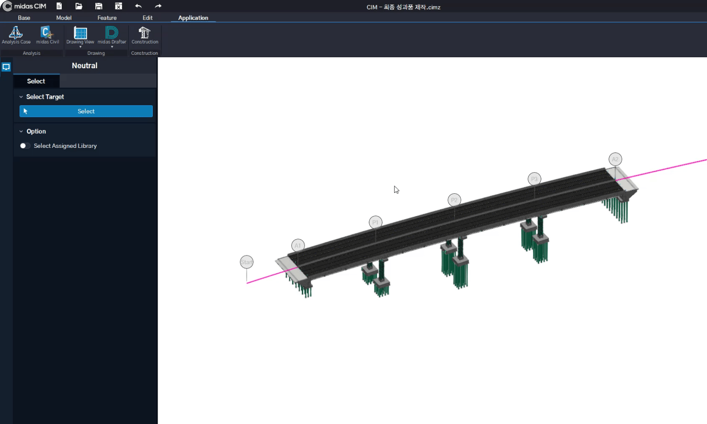Launch midas Civil from the ribbon
Image resolution: width=707 pixels, height=424 pixels.
tap(47, 35)
